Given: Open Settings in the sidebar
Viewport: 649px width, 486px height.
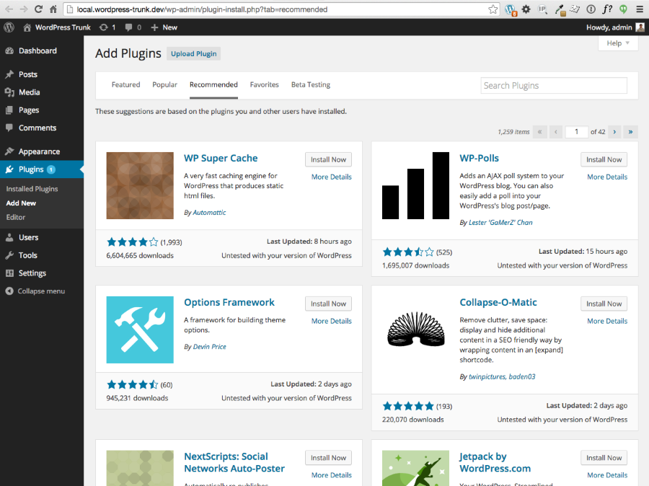Looking at the screenshot, I should pyautogui.click(x=41, y=273).
